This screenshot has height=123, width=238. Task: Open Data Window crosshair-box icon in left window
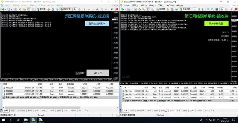click(x=20, y=9)
